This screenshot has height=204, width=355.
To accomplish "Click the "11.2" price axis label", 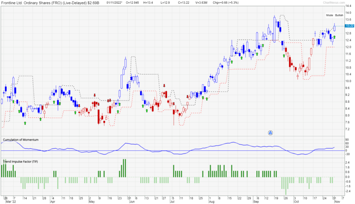I will point(348,61).
